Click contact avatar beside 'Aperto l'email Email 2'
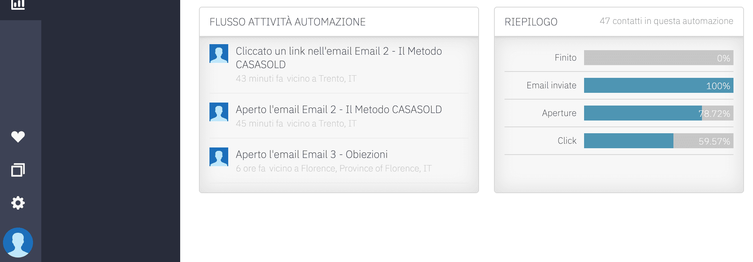 click(219, 112)
